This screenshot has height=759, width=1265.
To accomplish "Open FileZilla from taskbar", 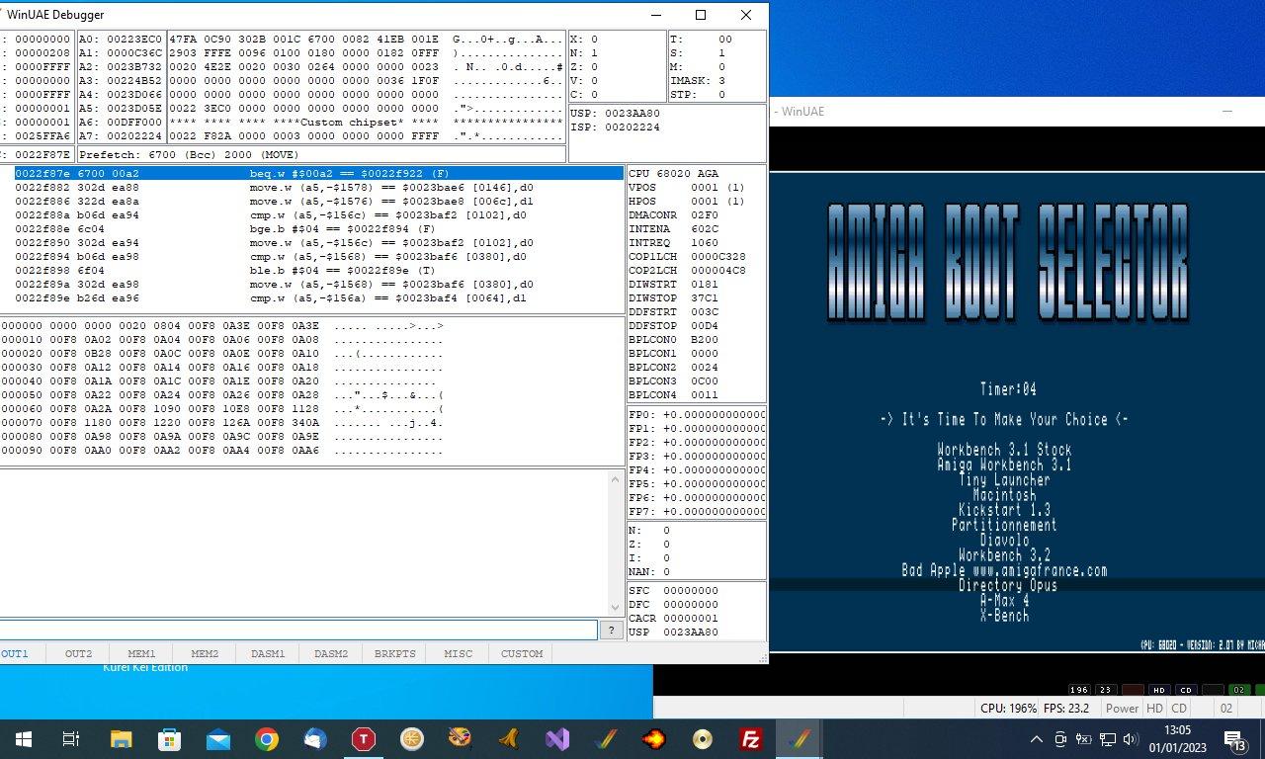I will [751, 739].
